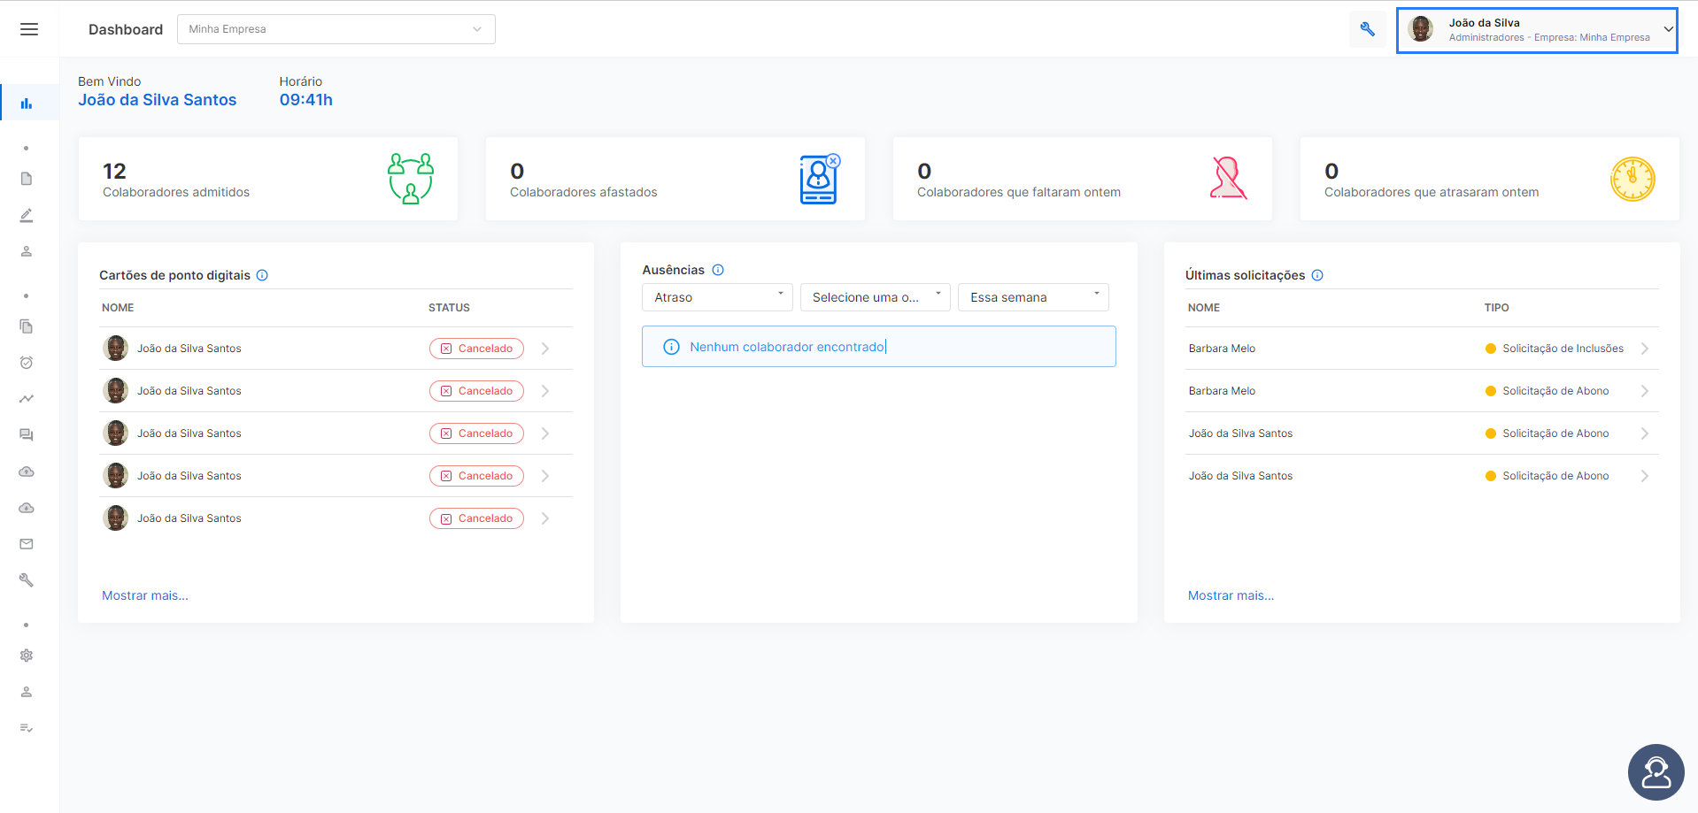Click info icon next to Ausências
The width and height of the screenshot is (1698, 813).
click(718, 270)
